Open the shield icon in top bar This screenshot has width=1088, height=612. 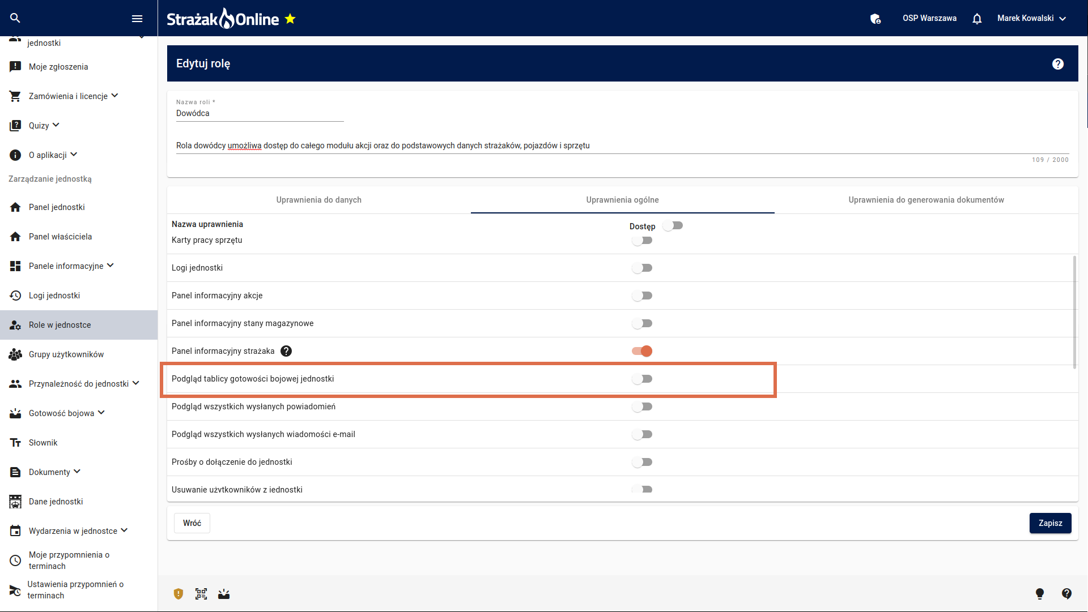(875, 19)
